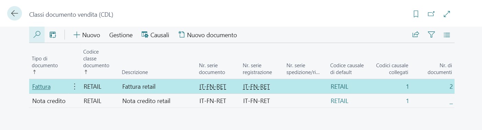
Task: Expand page to full width icon
Action: (x=447, y=14)
